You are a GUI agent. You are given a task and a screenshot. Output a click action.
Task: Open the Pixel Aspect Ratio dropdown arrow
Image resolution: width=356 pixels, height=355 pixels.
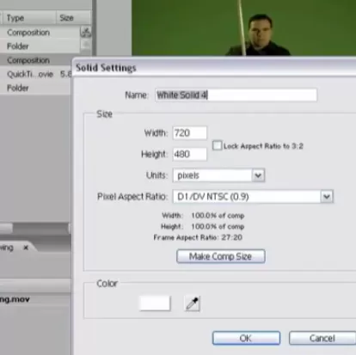click(x=327, y=197)
